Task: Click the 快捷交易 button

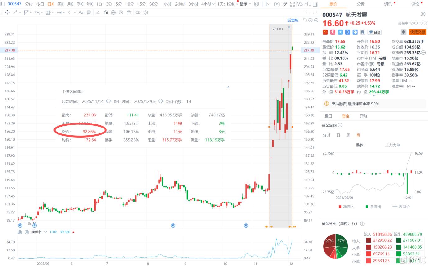Action: pyautogui.click(x=417, y=32)
